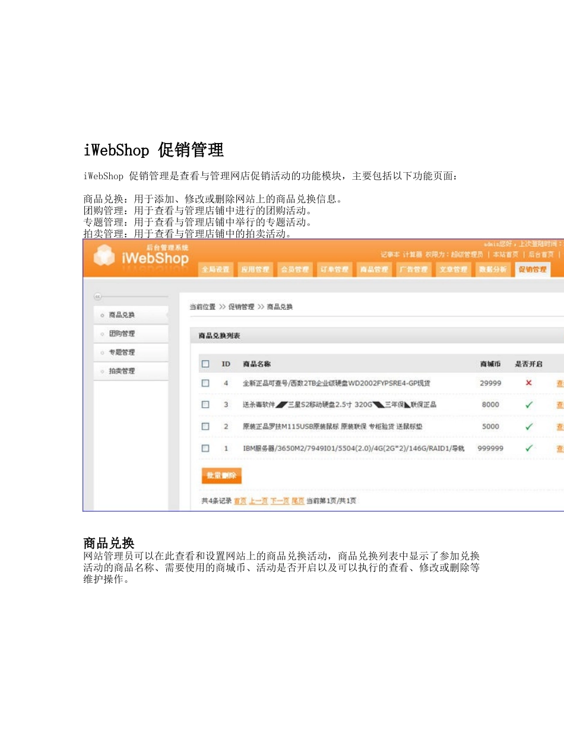
Task: Click the 5000 coin value
Action: click(x=490, y=427)
